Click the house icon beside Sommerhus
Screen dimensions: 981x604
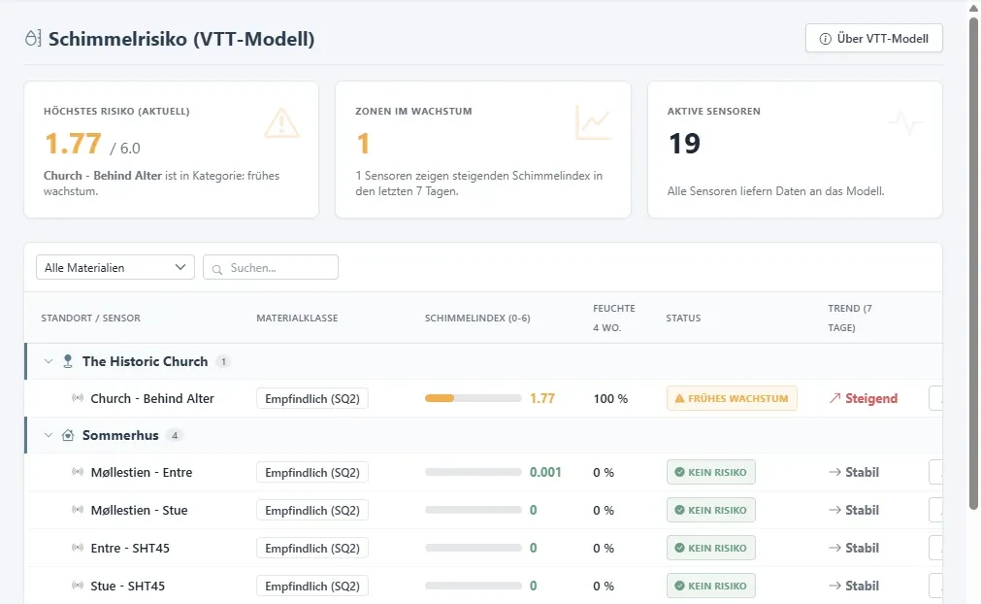[x=68, y=435]
